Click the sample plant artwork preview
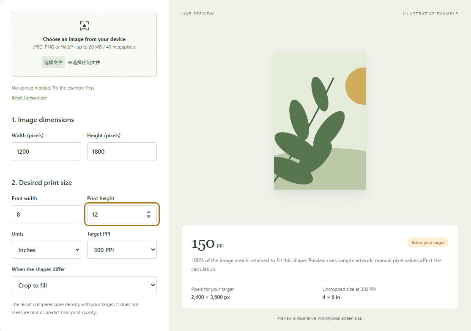Viewport: 471px width, 331px height. (x=320, y=121)
